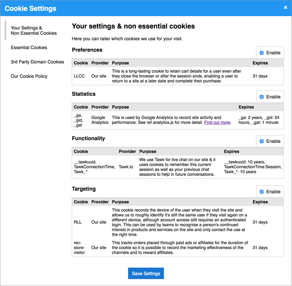Click the Cookie Settings title header
Image resolution: width=292 pixels, height=286 pixels.
click(x=30, y=8)
